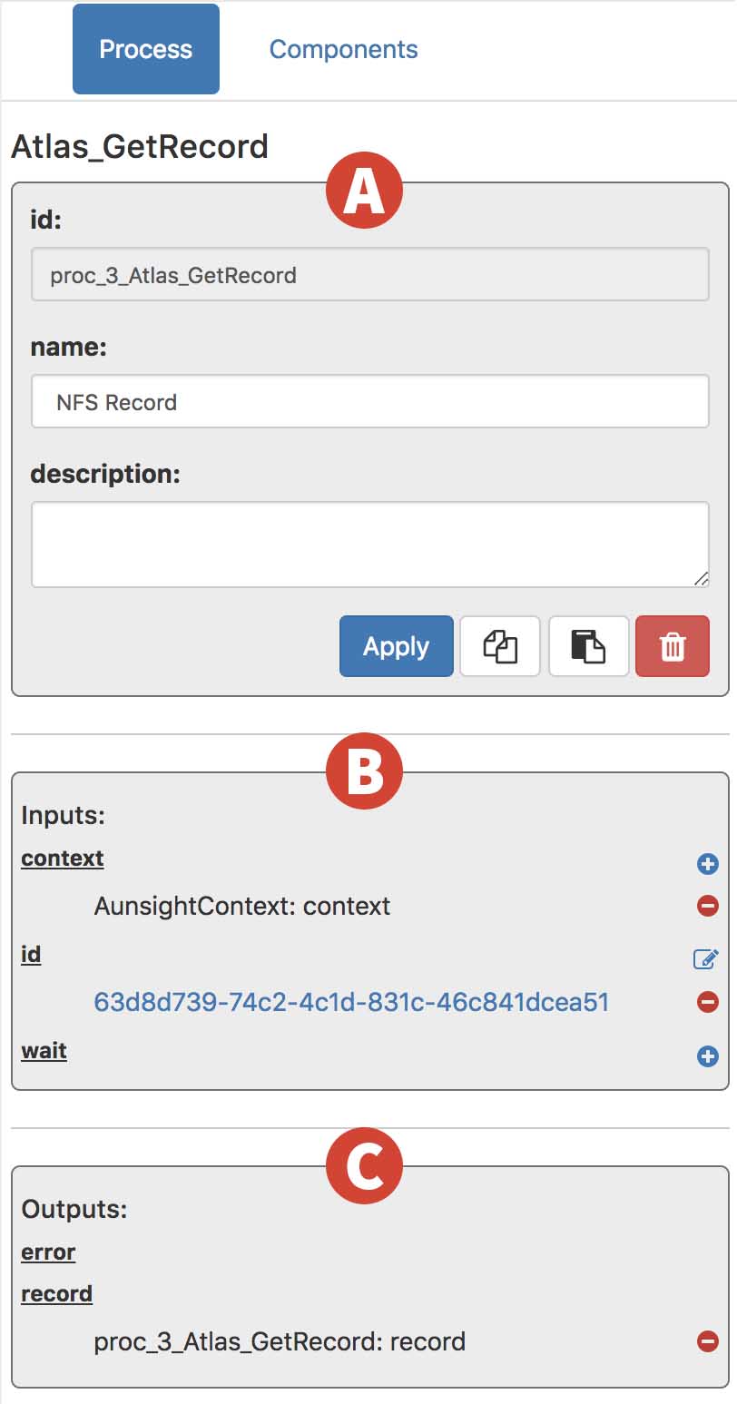The image size is (737, 1404).
Task: Remove the 63d8d739 id value
Action: point(708,1002)
